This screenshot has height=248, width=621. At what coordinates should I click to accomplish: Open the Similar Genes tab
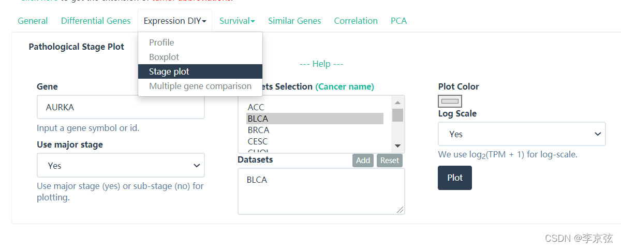[294, 21]
